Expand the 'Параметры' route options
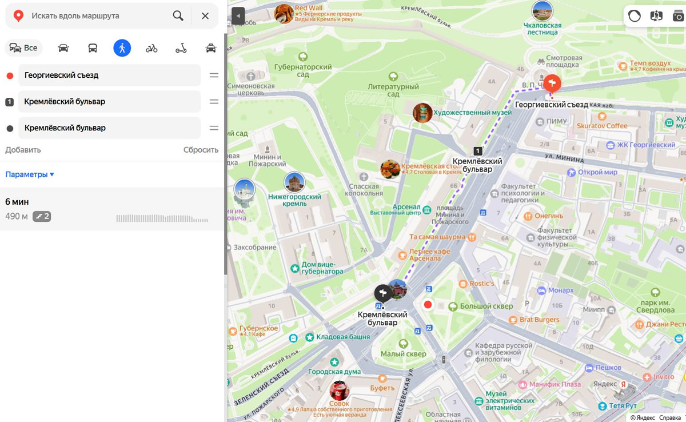The height and width of the screenshot is (422, 686). coord(30,174)
